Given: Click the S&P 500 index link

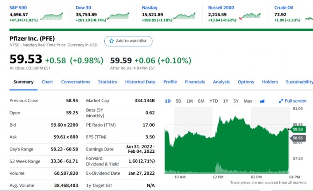Looking at the screenshot, I should [18, 7].
